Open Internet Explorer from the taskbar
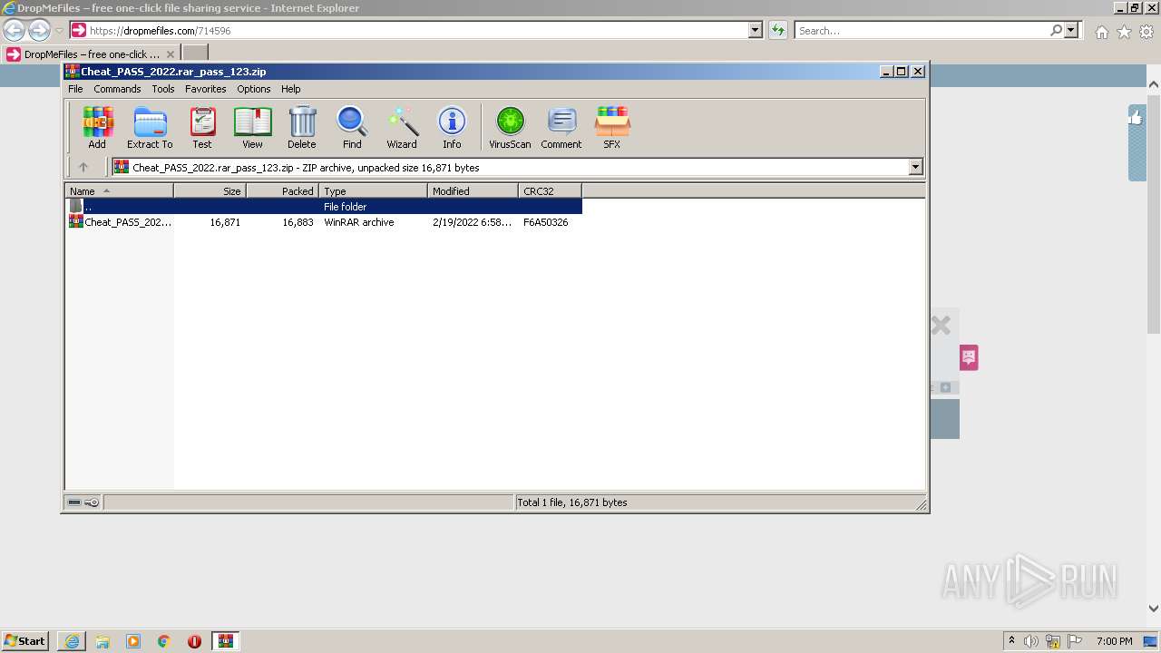Viewport: 1161px width, 653px height. (x=72, y=640)
